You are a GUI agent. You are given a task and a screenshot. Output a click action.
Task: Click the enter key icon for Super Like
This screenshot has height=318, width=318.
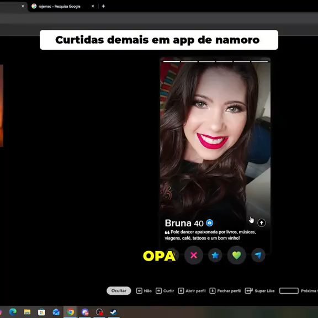[x=248, y=290]
